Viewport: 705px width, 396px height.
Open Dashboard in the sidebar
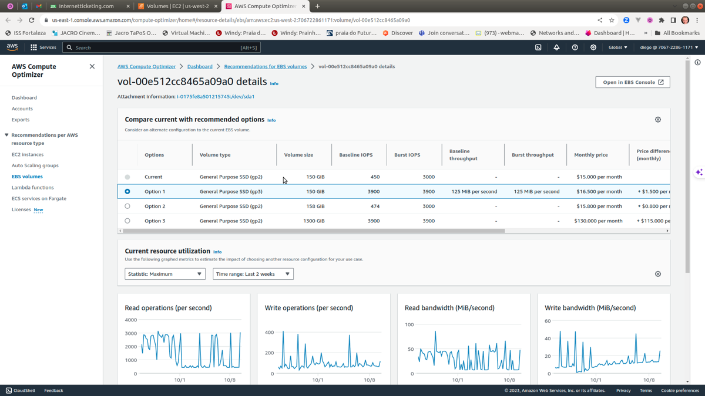click(x=24, y=98)
